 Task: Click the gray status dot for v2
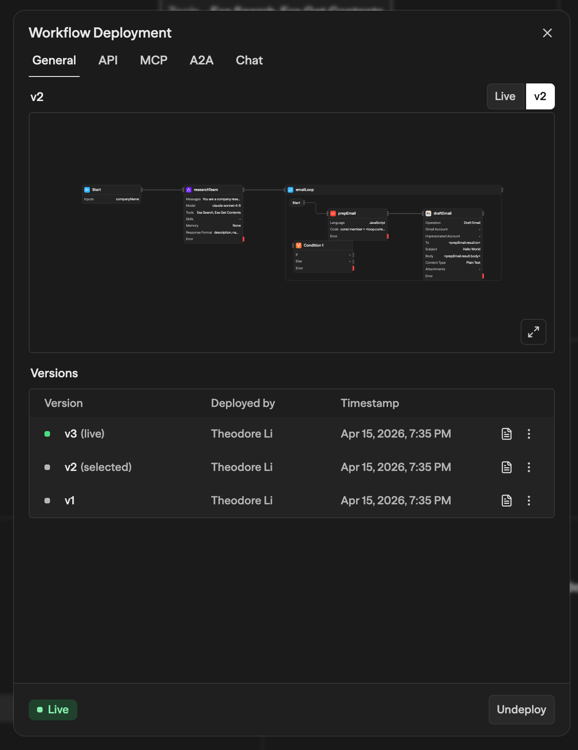point(47,467)
